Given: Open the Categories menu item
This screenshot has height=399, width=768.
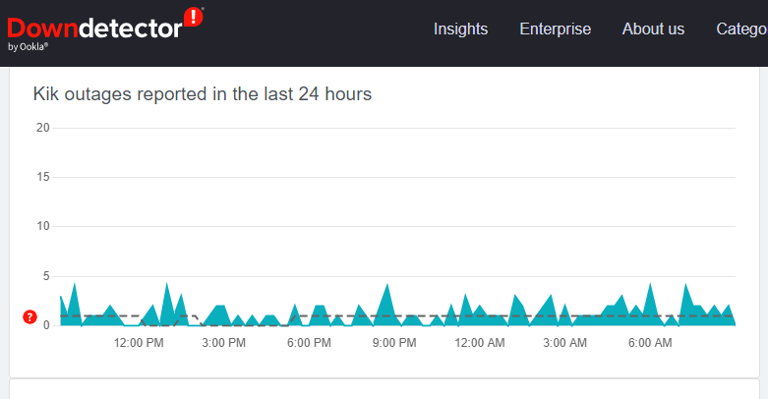Looking at the screenshot, I should pyautogui.click(x=741, y=28).
